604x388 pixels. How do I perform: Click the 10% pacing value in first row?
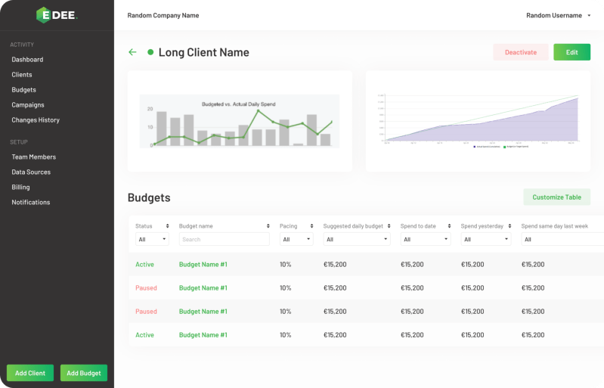click(286, 264)
